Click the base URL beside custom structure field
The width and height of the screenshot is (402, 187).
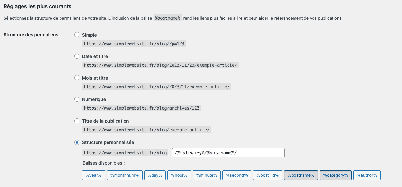click(126, 153)
